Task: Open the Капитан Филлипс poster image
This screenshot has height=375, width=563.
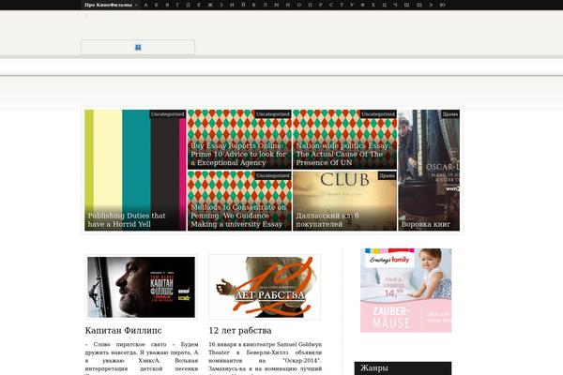Action: tap(141, 287)
